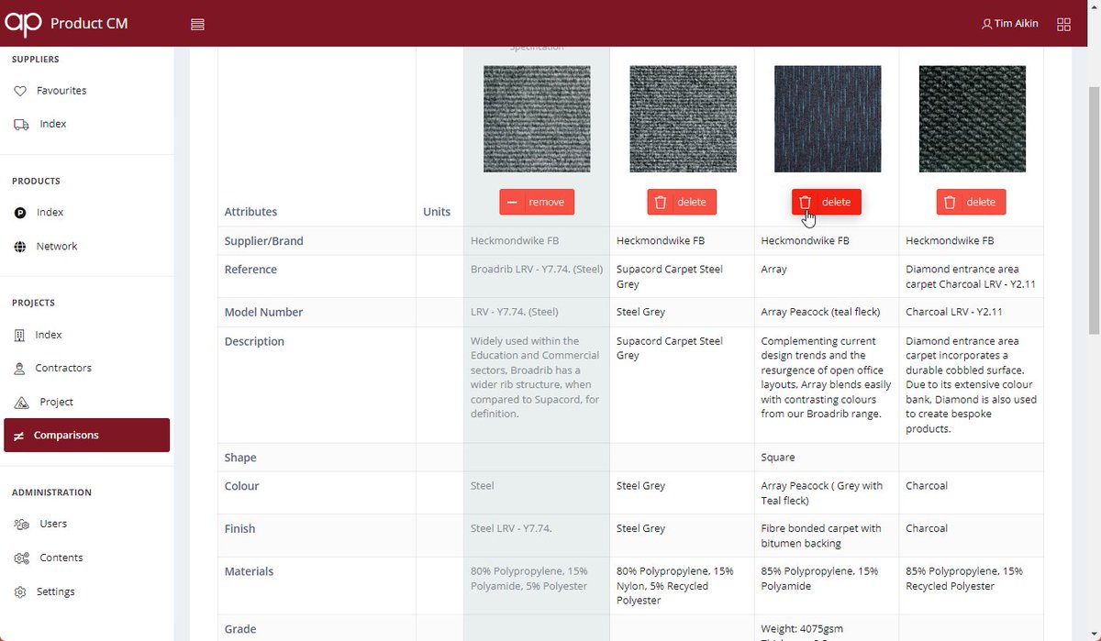Click the Shape row label
The image size is (1101, 641).
point(240,458)
